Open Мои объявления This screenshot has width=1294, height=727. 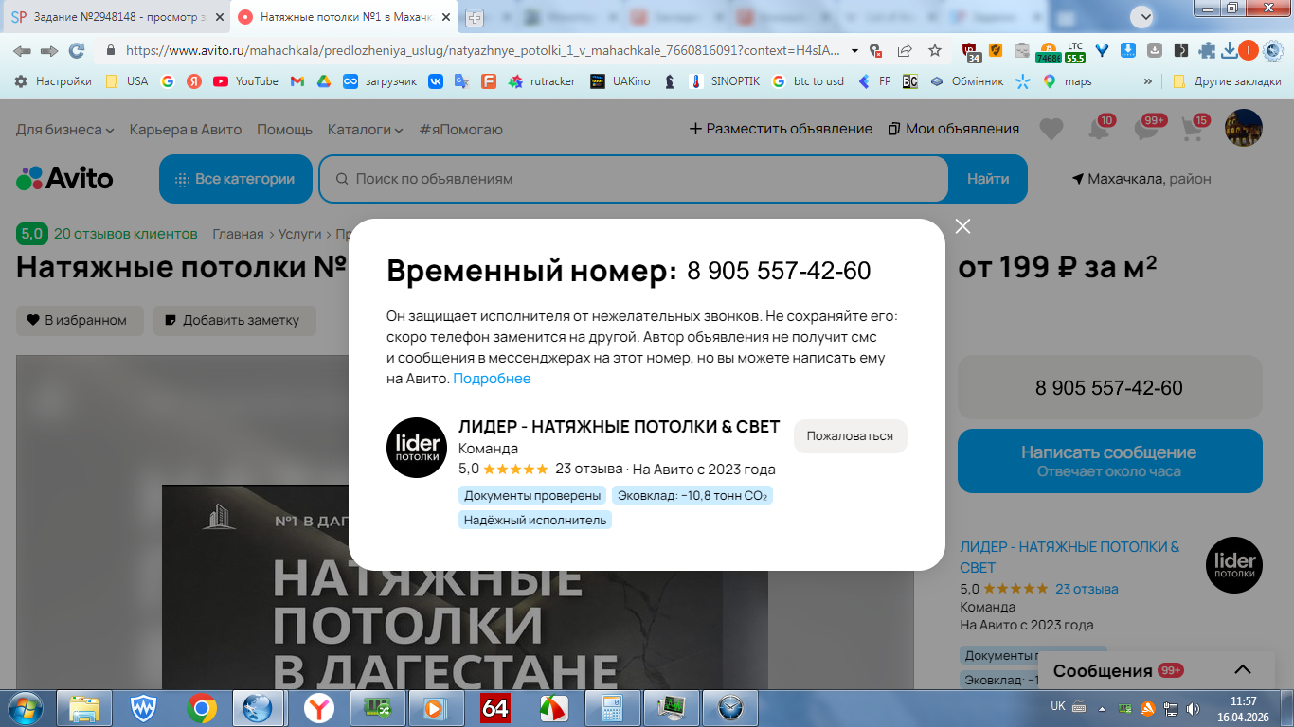coord(953,129)
